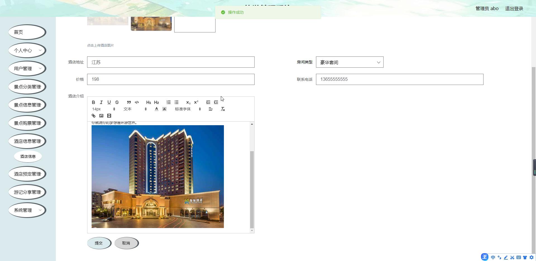The width and height of the screenshot is (536, 261).
Task: Apply italic formatting in editor
Action: (x=101, y=102)
